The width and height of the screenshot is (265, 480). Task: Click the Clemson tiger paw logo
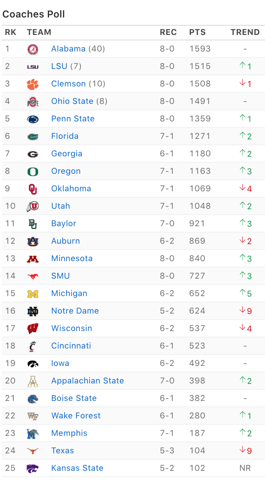point(33,84)
